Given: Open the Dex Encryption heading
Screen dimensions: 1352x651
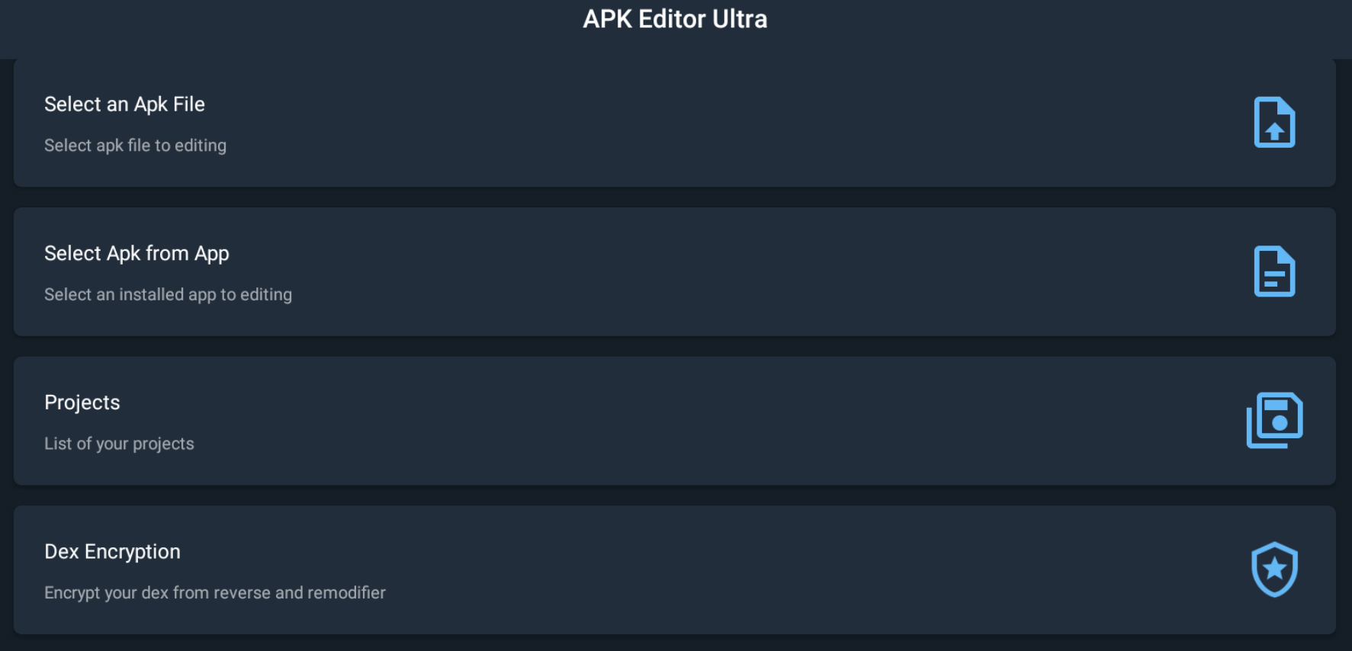Looking at the screenshot, I should (x=112, y=552).
